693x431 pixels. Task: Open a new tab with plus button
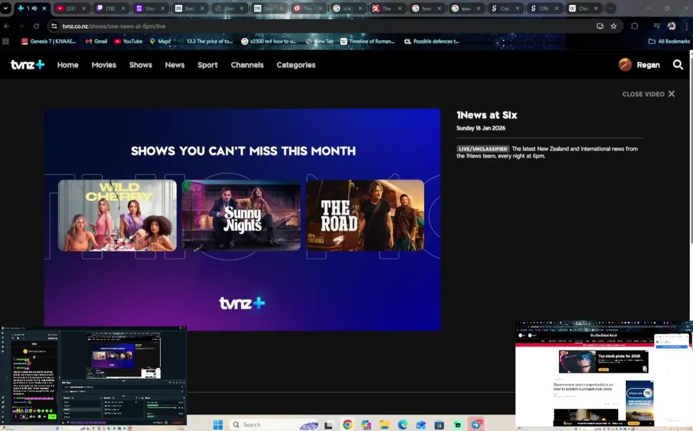coord(610,8)
